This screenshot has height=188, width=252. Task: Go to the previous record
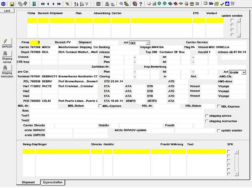pos(48,4)
